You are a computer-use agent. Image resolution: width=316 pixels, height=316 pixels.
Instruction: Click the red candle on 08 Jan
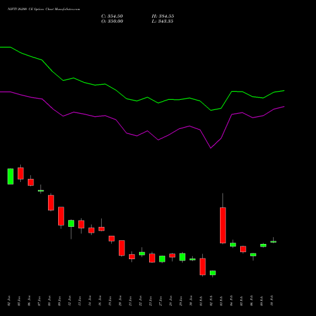pos(51,203)
